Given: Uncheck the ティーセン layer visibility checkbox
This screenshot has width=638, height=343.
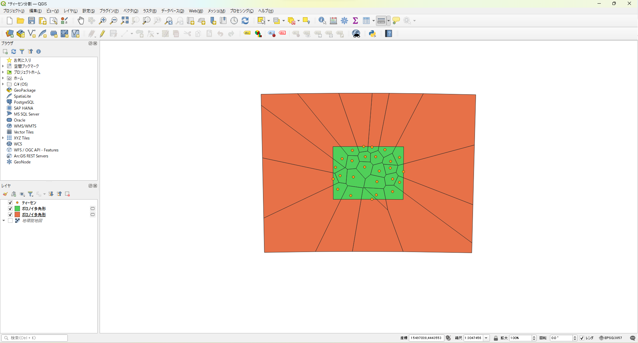Looking at the screenshot, I should pyautogui.click(x=10, y=203).
